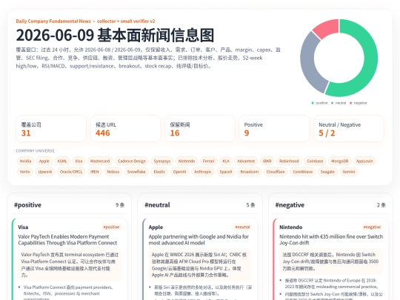Click the Nebius company chip
The image size is (400, 300).
coord(113,172)
